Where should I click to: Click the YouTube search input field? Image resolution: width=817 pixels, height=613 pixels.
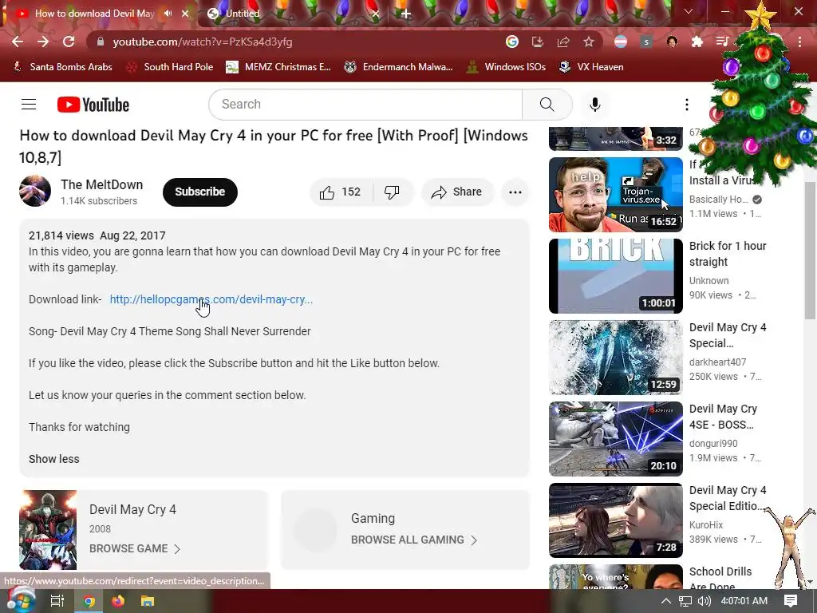coord(365,105)
